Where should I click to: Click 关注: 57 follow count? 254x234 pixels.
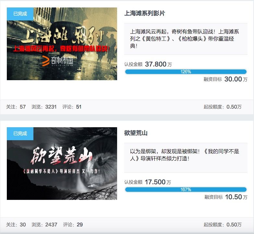[16, 107]
